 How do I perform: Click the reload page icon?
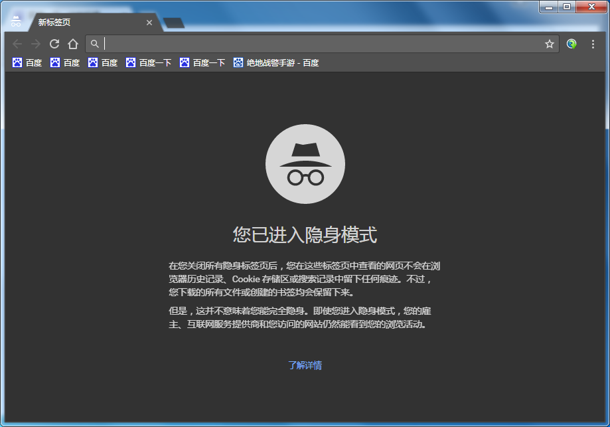tap(54, 44)
